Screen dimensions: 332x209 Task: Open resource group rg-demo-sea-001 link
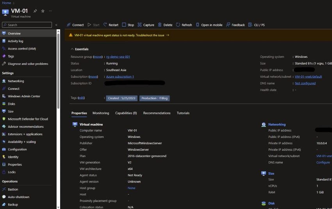(x=118, y=57)
